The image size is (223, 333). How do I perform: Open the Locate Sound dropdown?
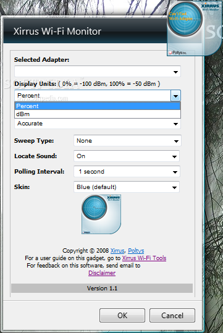(127, 156)
